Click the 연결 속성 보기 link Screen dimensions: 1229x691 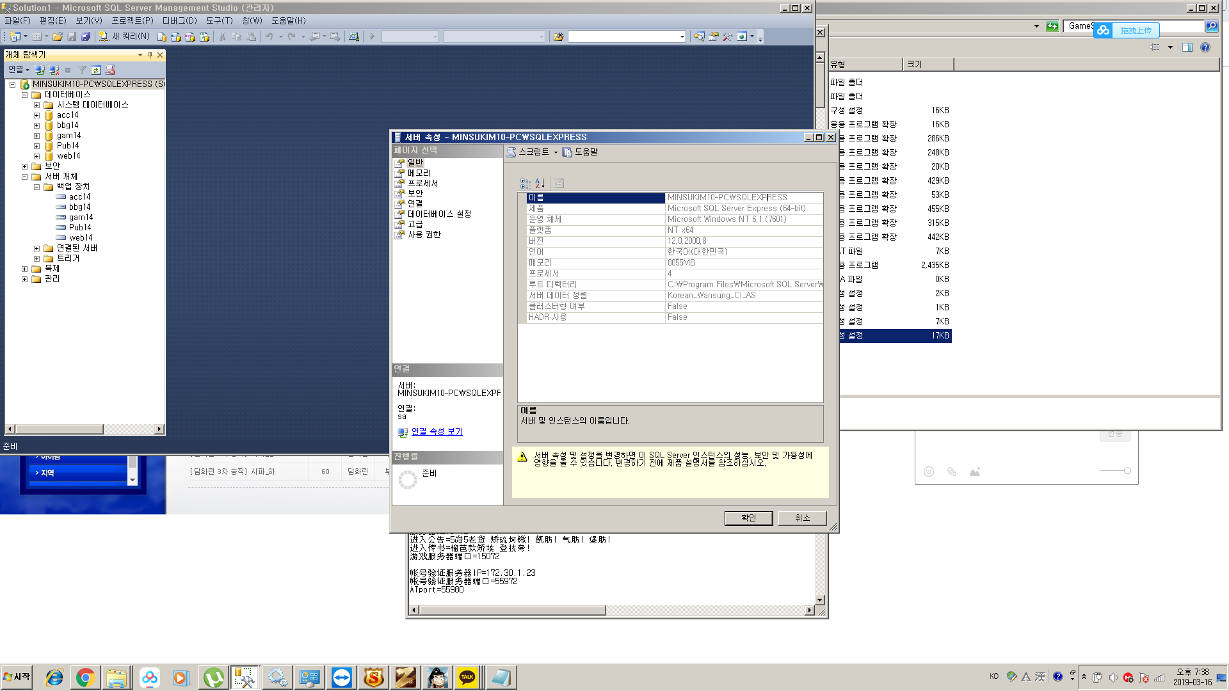[x=437, y=432]
